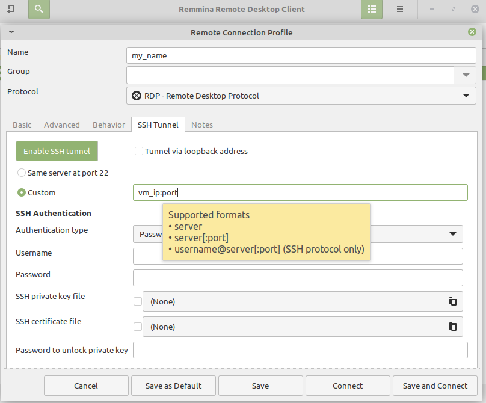Switch to the Behavior tab
Viewport: 486px width, 403px height.
(109, 125)
